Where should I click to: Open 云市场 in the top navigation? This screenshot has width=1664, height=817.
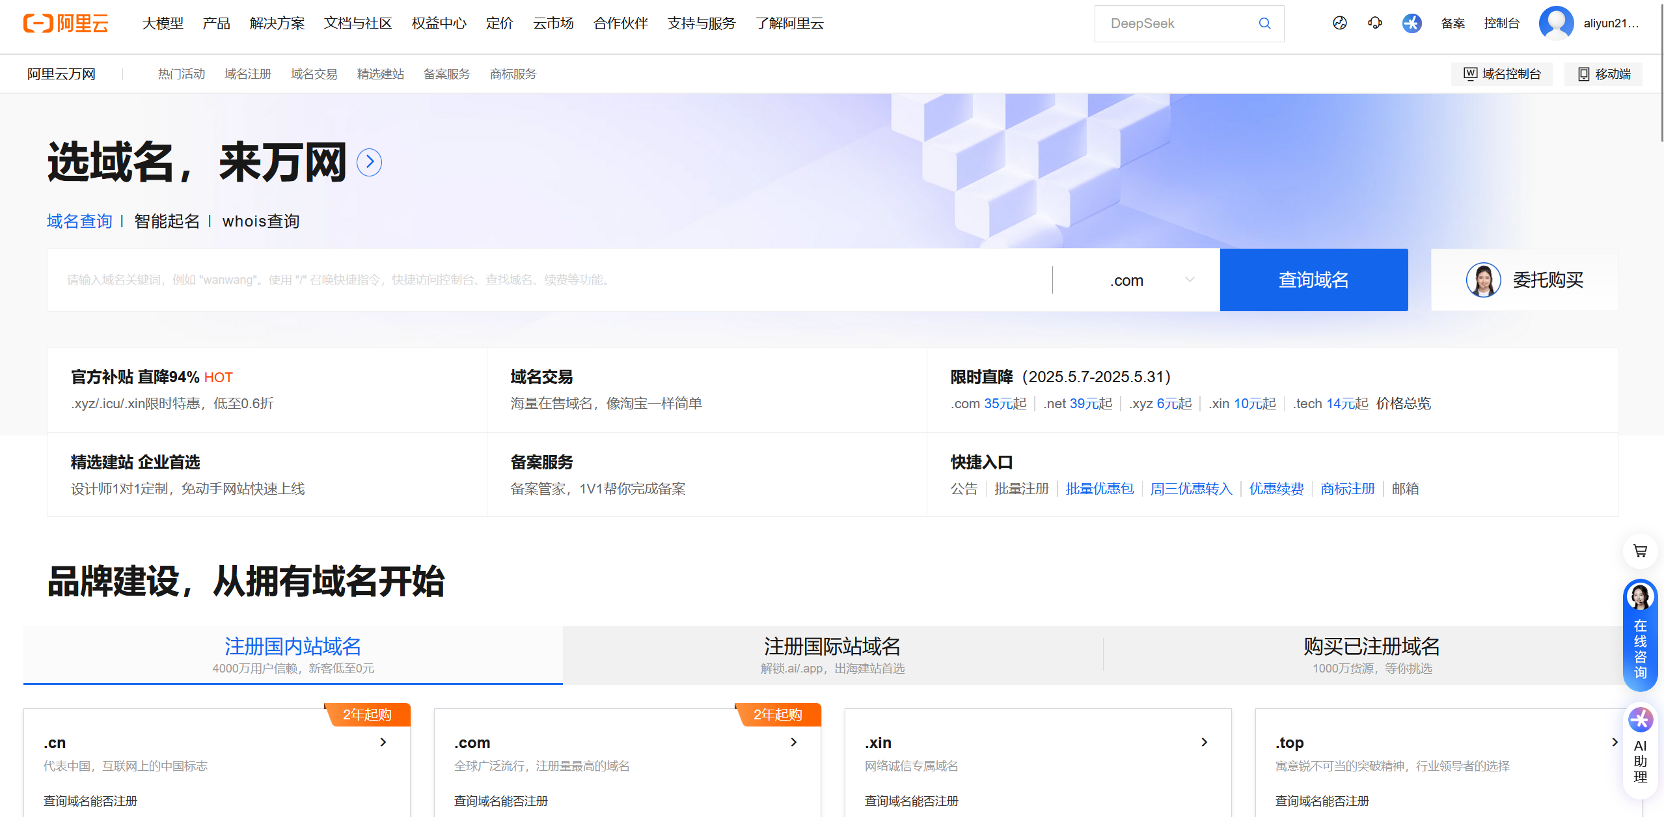tap(553, 23)
